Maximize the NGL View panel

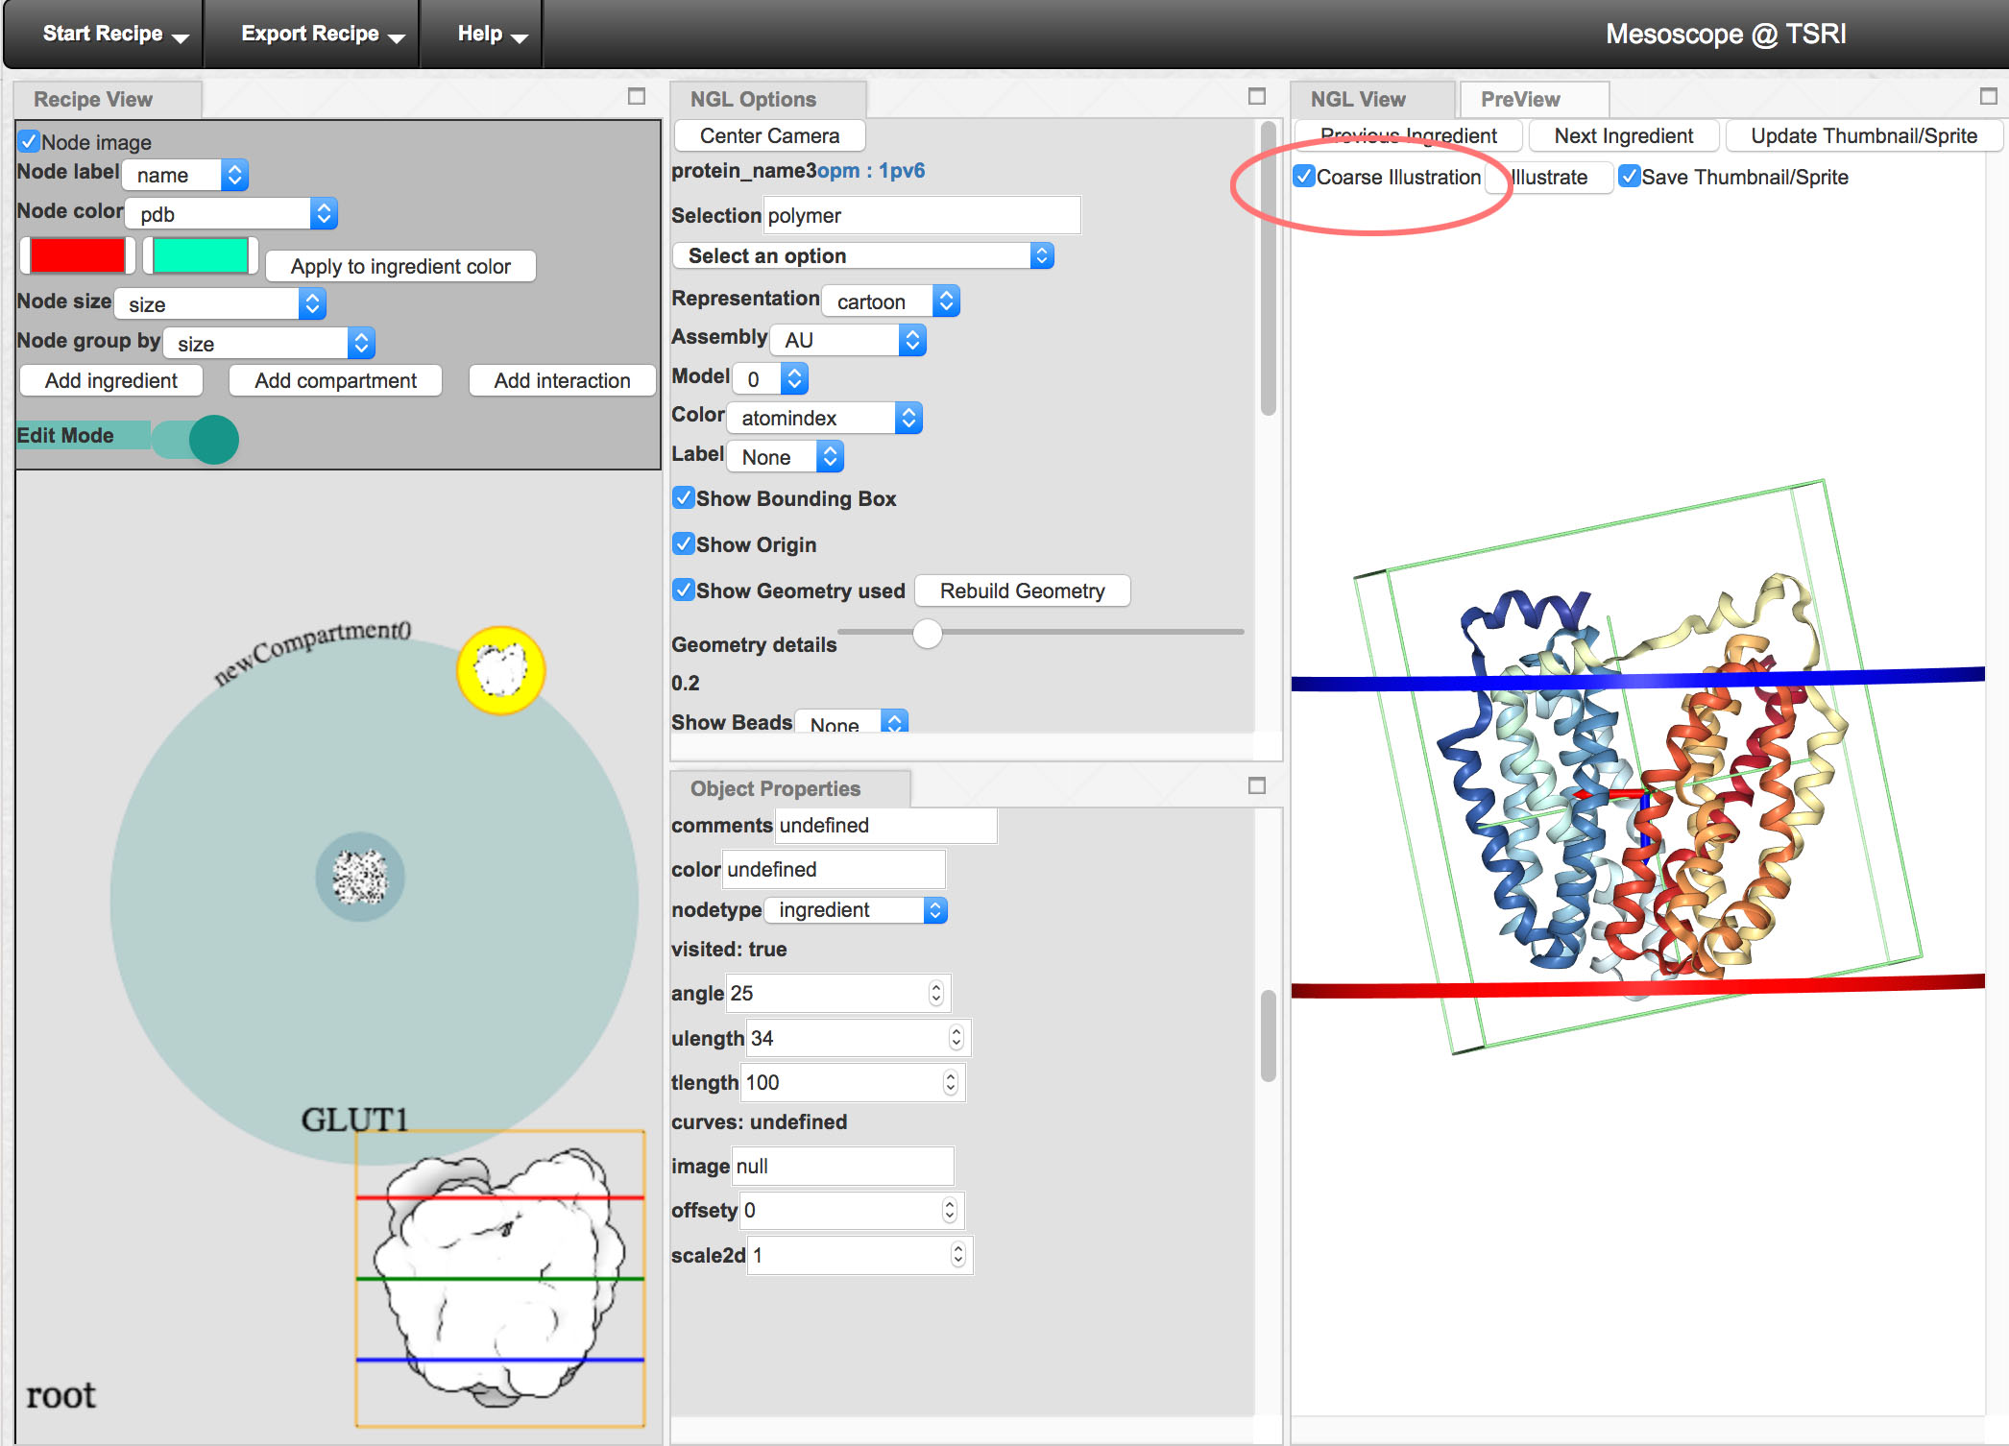click(1988, 96)
